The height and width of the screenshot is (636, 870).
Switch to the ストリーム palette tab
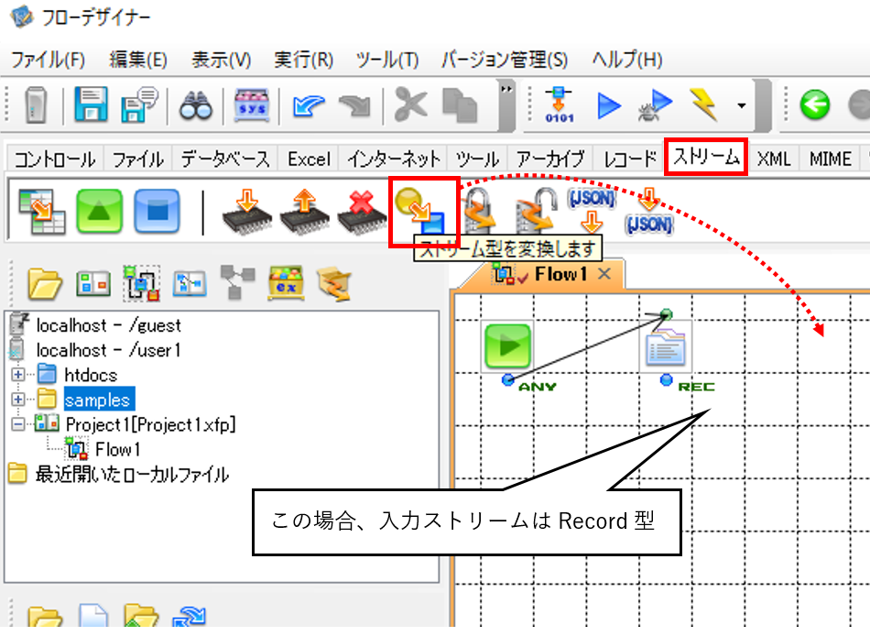706,158
